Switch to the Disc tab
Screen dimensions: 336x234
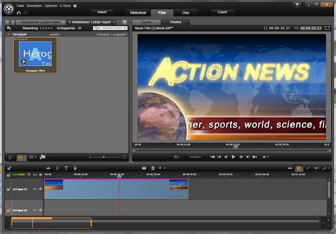[x=185, y=12]
